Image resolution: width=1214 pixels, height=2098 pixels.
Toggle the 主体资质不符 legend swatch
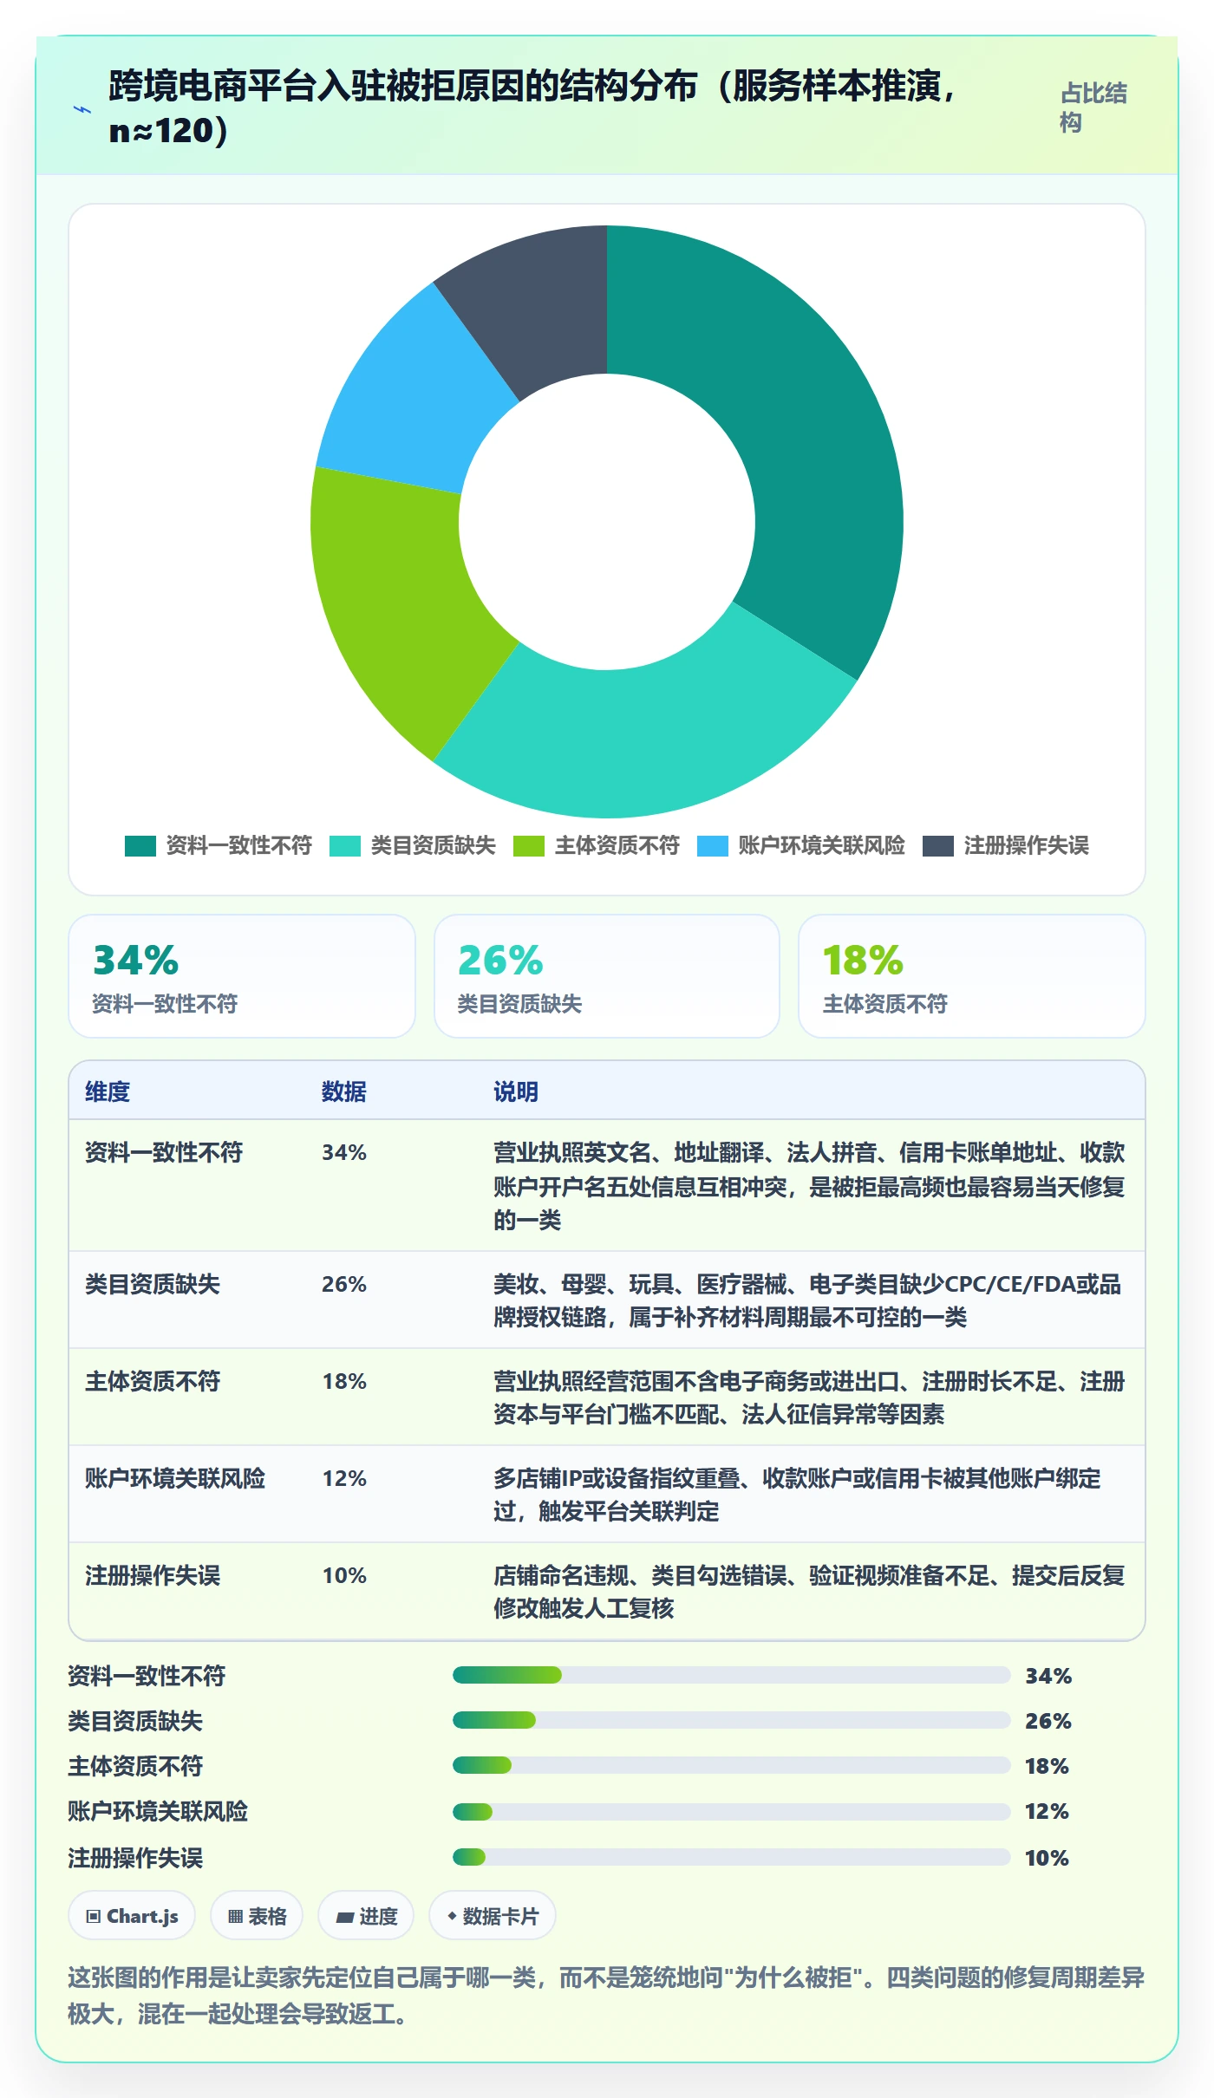[x=529, y=845]
